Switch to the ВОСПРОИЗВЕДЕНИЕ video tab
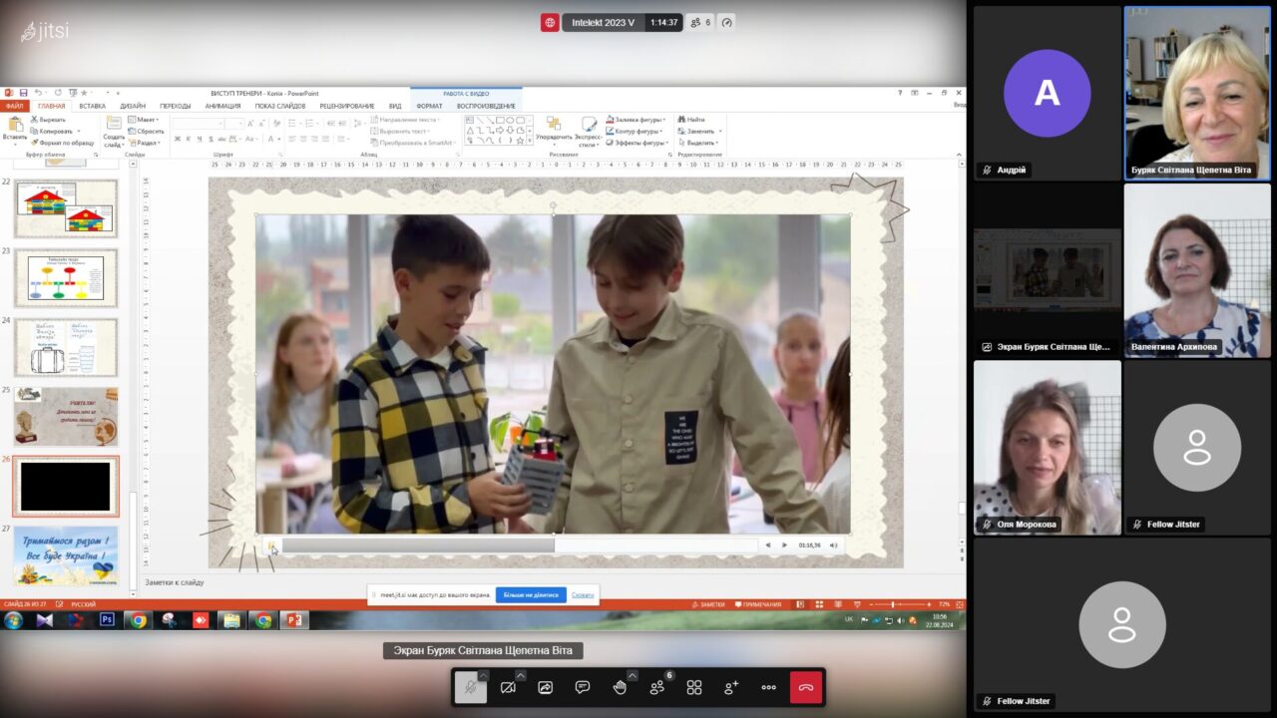This screenshot has width=1277, height=718. tap(487, 106)
